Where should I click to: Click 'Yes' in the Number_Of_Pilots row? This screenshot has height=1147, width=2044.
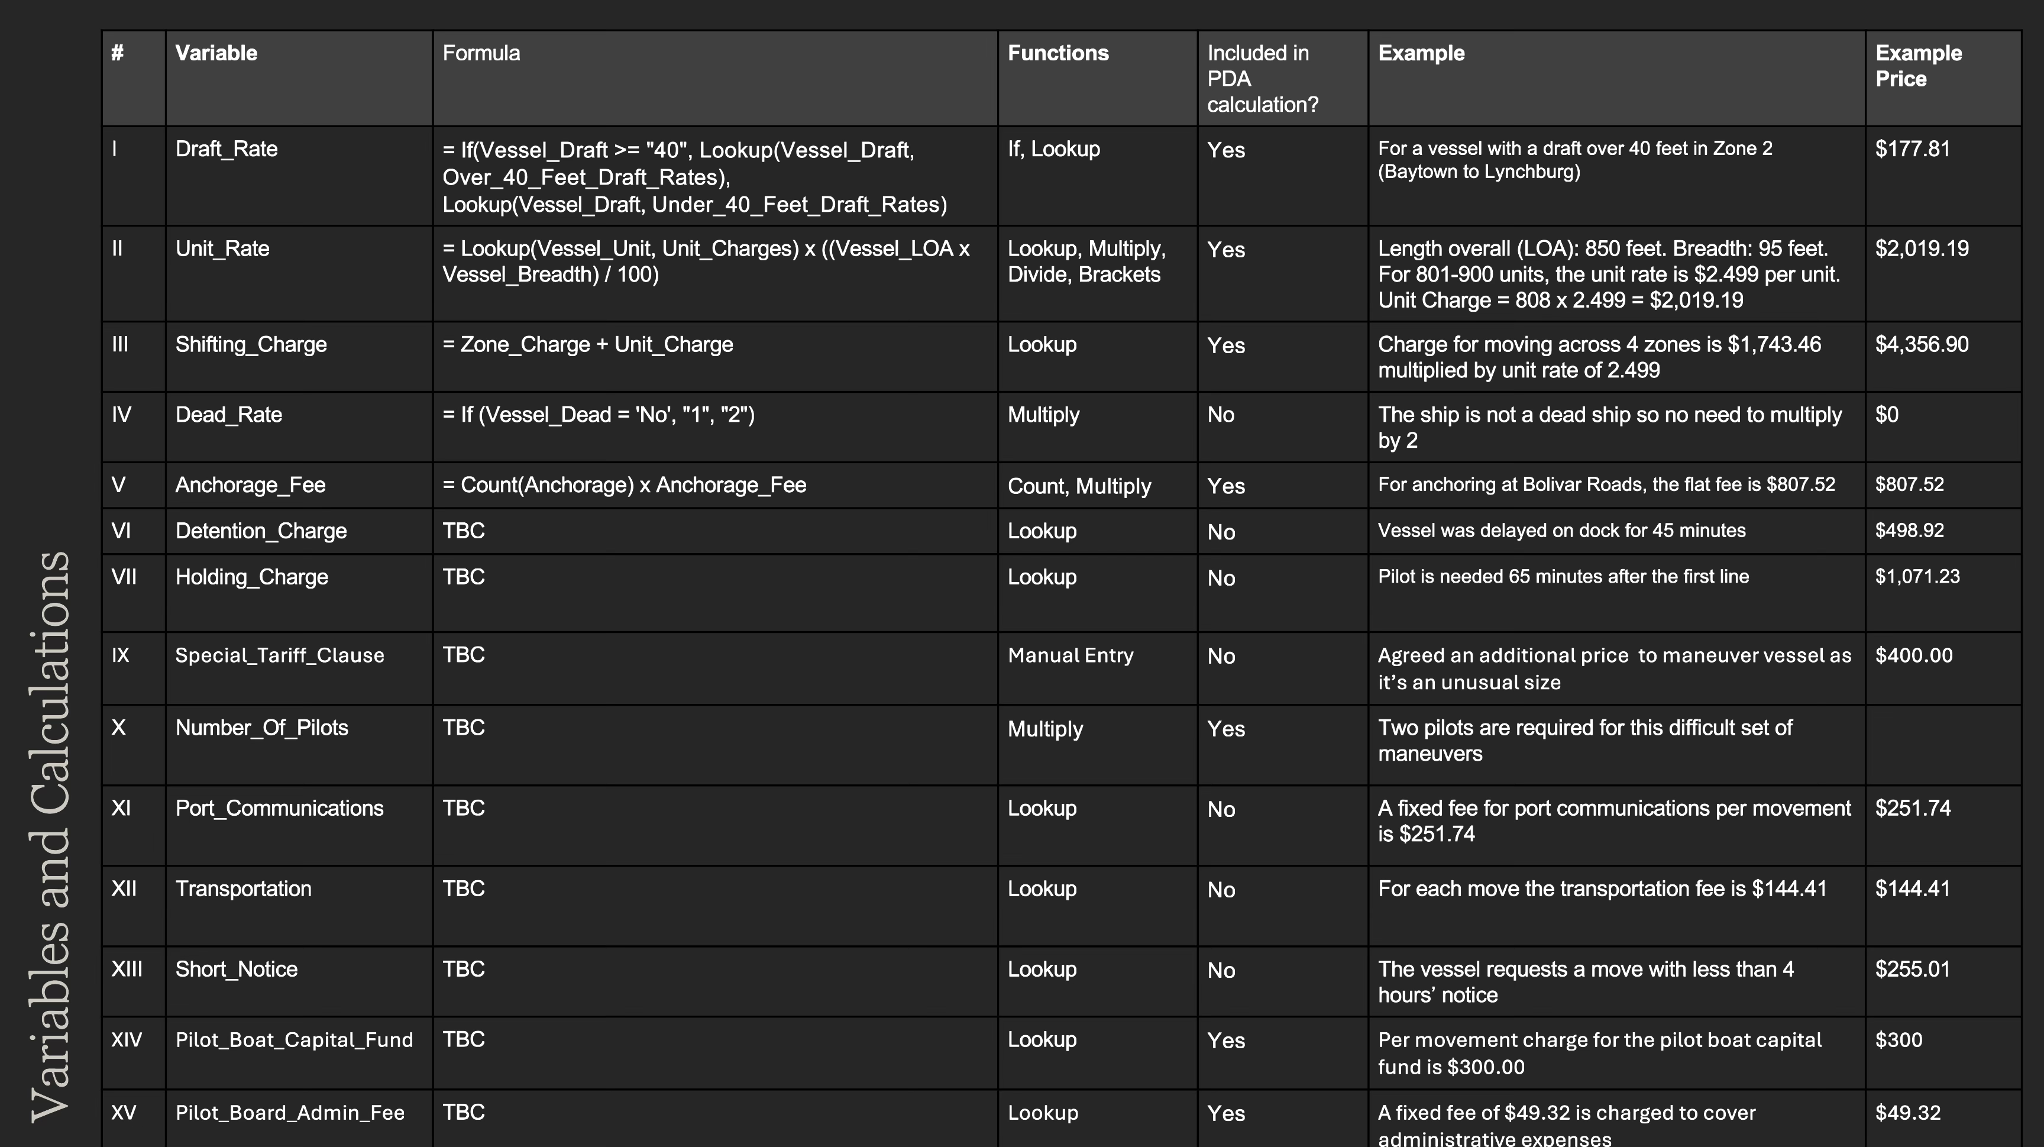1226,729
